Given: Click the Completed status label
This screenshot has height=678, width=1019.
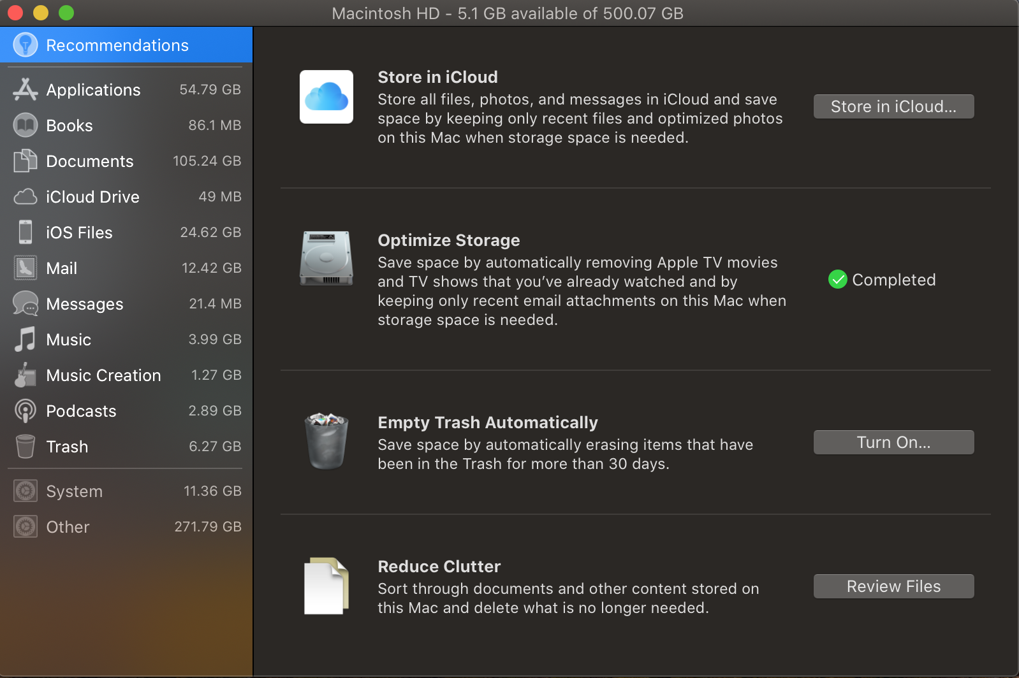Looking at the screenshot, I should pos(893,280).
